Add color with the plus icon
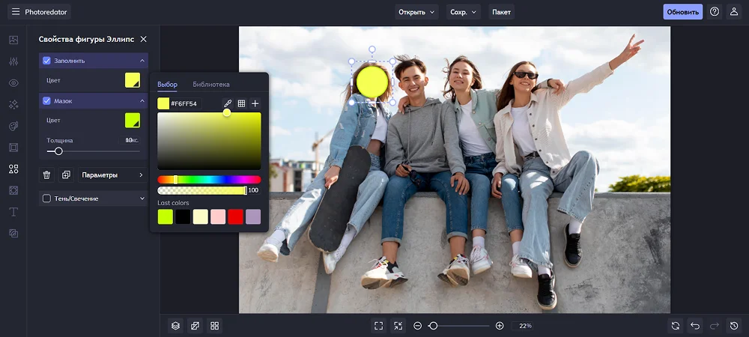 [x=255, y=103]
